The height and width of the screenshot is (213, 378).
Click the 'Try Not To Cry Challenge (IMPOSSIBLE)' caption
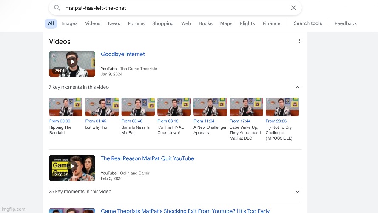pyautogui.click(x=279, y=133)
